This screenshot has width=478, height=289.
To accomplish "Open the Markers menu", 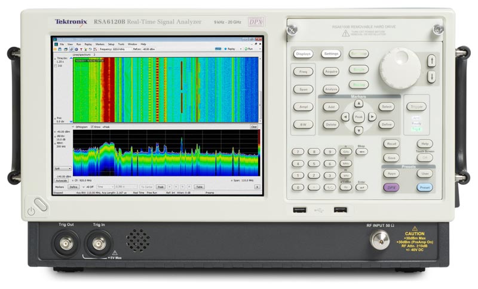I will point(100,44).
